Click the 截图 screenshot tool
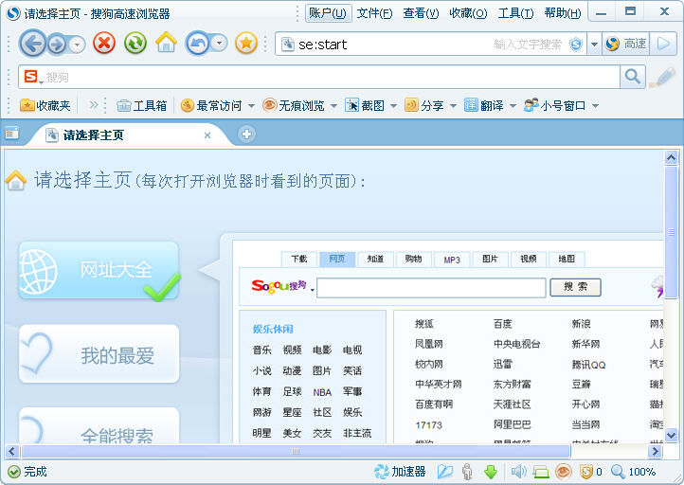Viewport: 684px width, 485px height. click(365, 105)
